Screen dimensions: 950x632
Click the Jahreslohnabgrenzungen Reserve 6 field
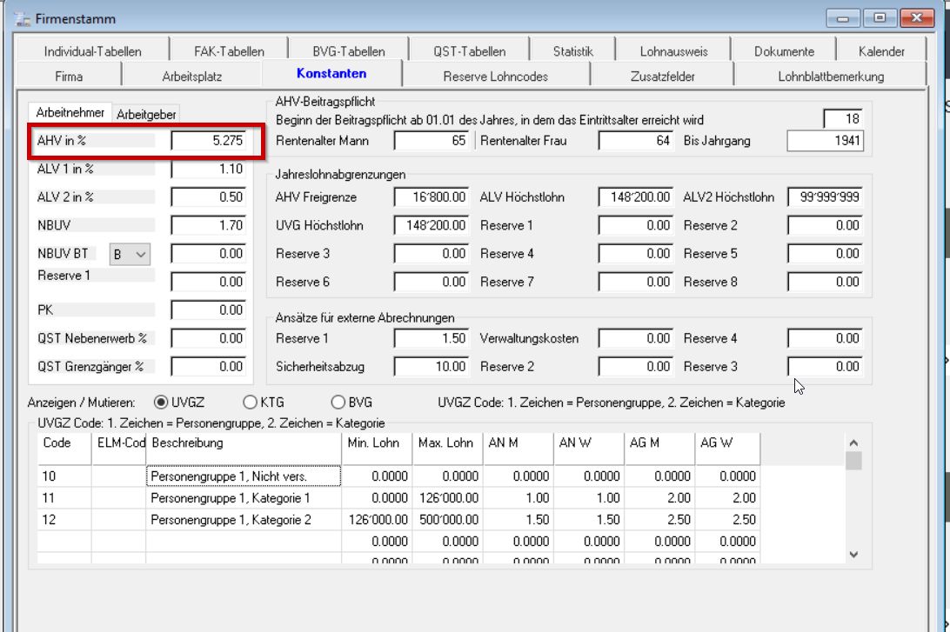(x=432, y=283)
